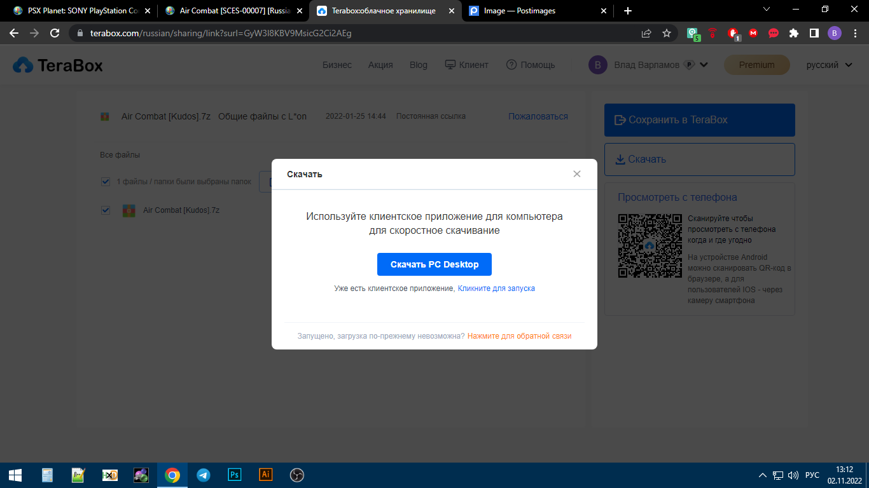This screenshot has width=869, height=488.
Task: Open Photoshop from the taskbar
Action: coord(235,475)
